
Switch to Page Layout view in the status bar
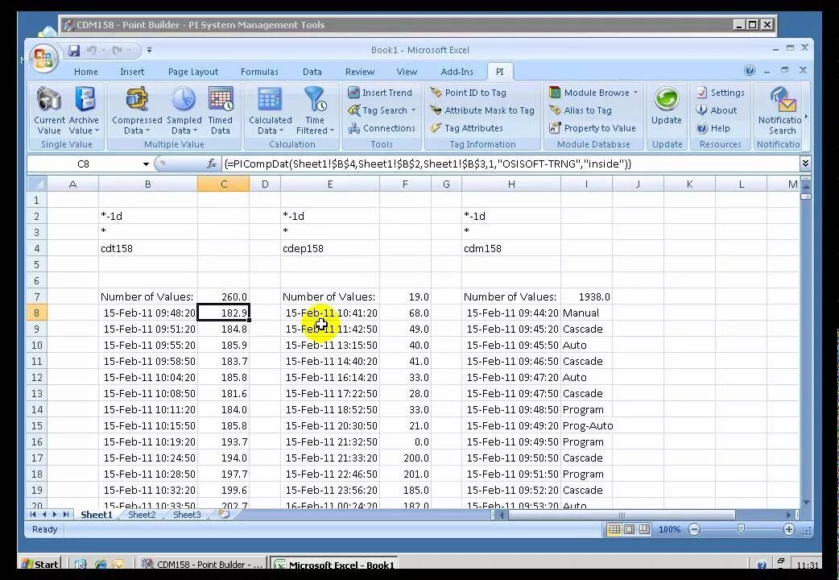630,530
